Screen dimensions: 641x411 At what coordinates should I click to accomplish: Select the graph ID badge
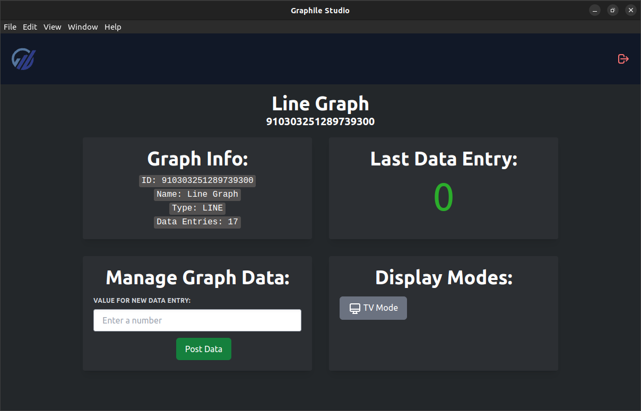(x=197, y=180)
